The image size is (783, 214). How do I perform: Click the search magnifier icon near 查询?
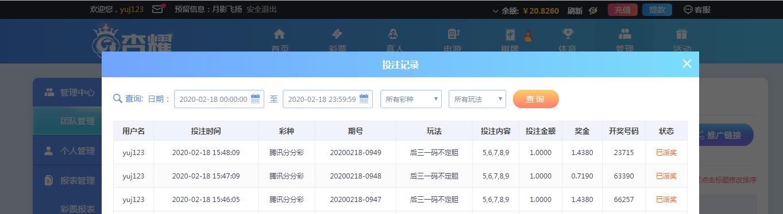coord(117,98)
